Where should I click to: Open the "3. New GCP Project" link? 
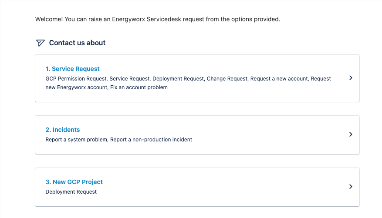[74, 182]
